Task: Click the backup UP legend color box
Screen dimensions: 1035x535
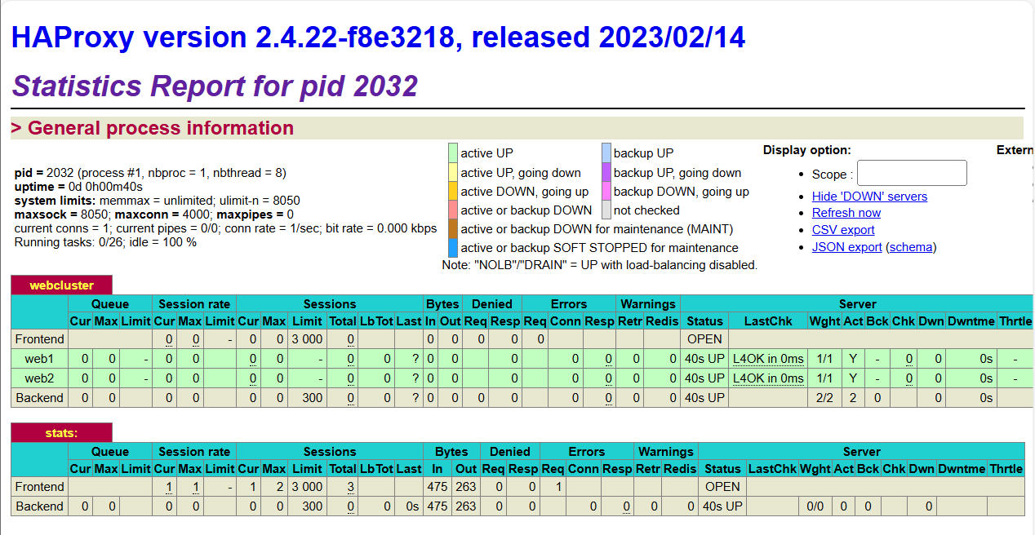Action: [606, 153]
